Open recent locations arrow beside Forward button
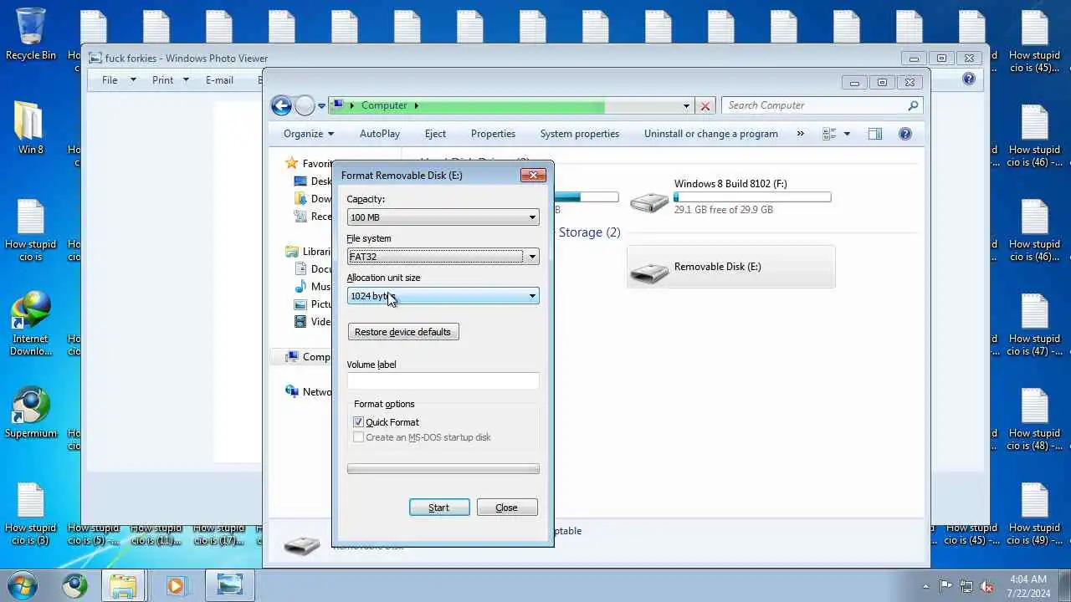Screen dimensions: 1071x602 click(x=321, y=106)
